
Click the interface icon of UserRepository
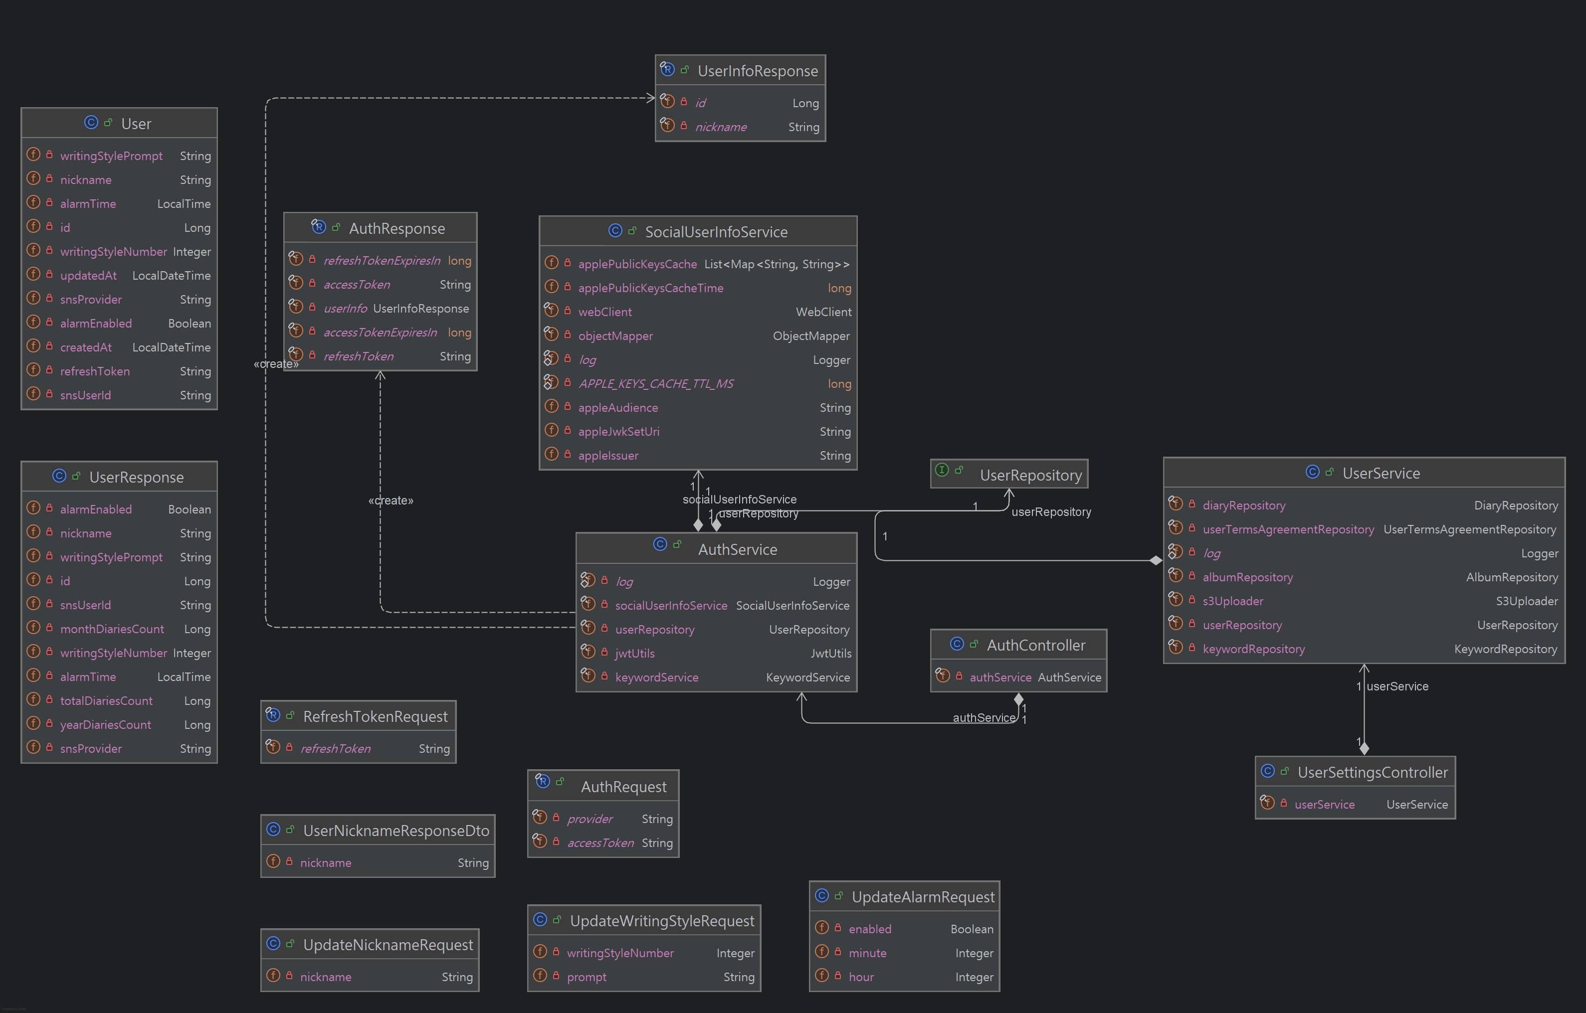(942, 470)
